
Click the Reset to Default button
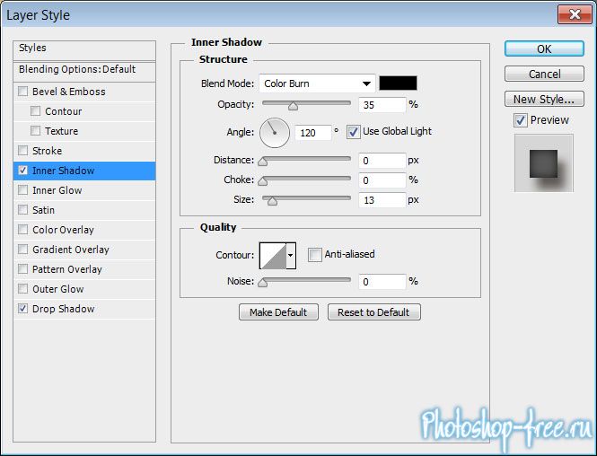click(x=373, y=312)
